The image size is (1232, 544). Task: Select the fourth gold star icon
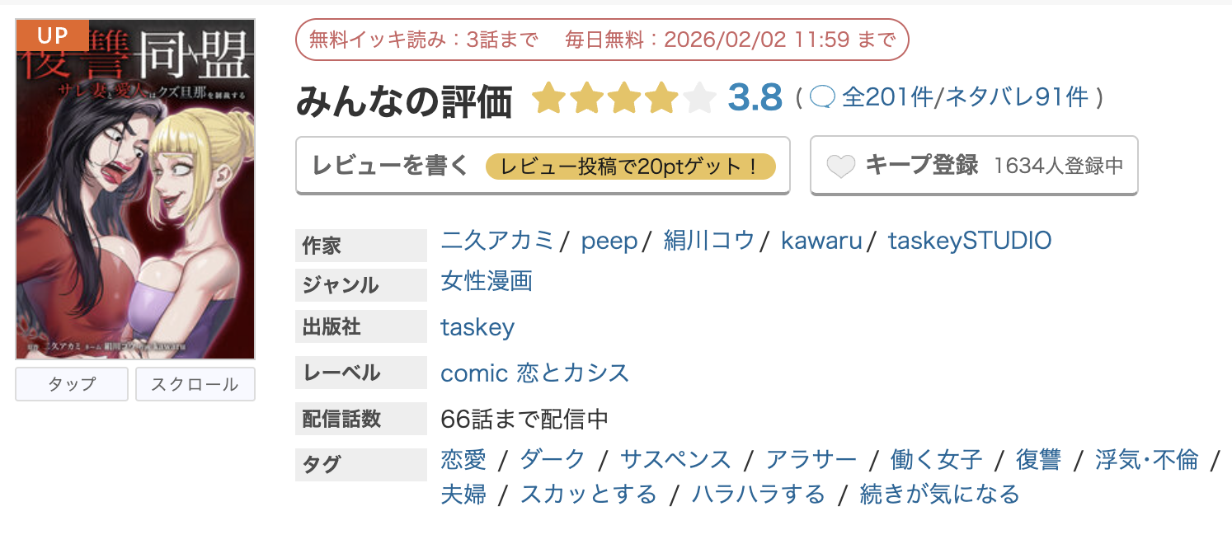[662, 97]
